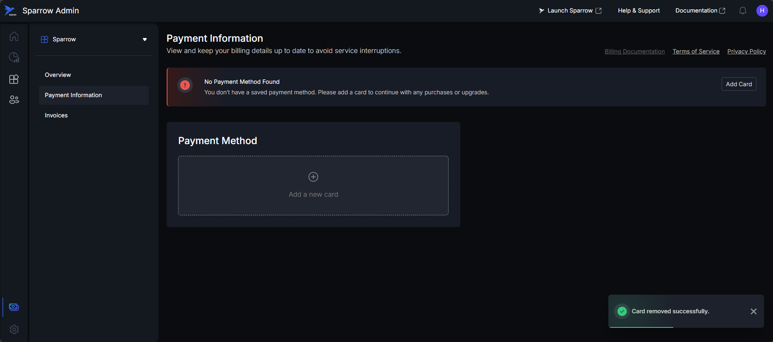Viewport: 773px width, 342px height.
Task: Open settings gear icon
Action: pyautogui.click(x=14, y=329)
